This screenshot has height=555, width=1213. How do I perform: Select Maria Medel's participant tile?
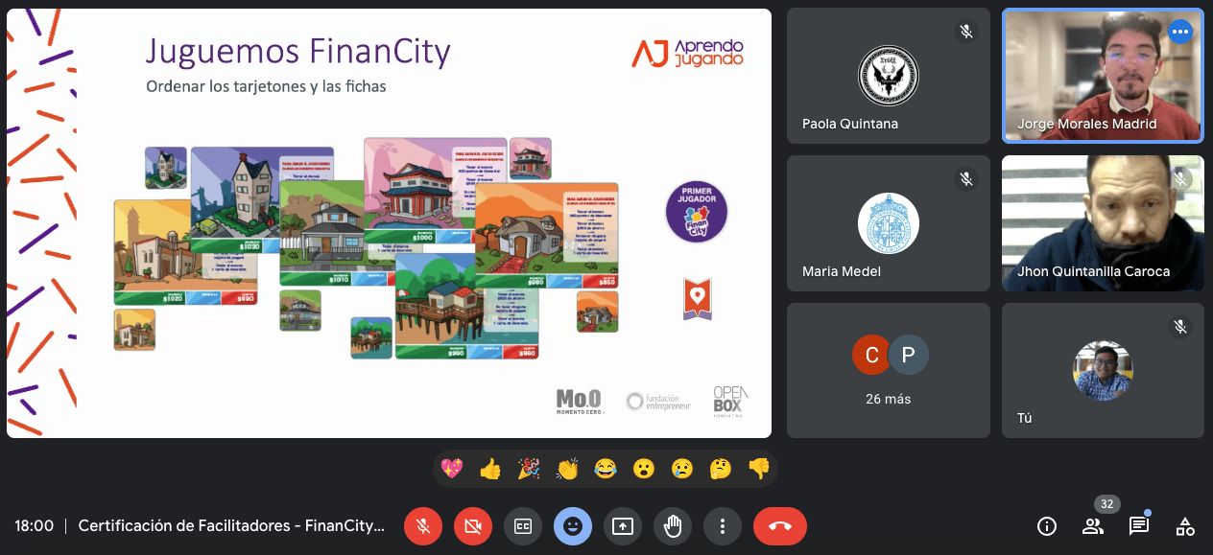[889, 223]
